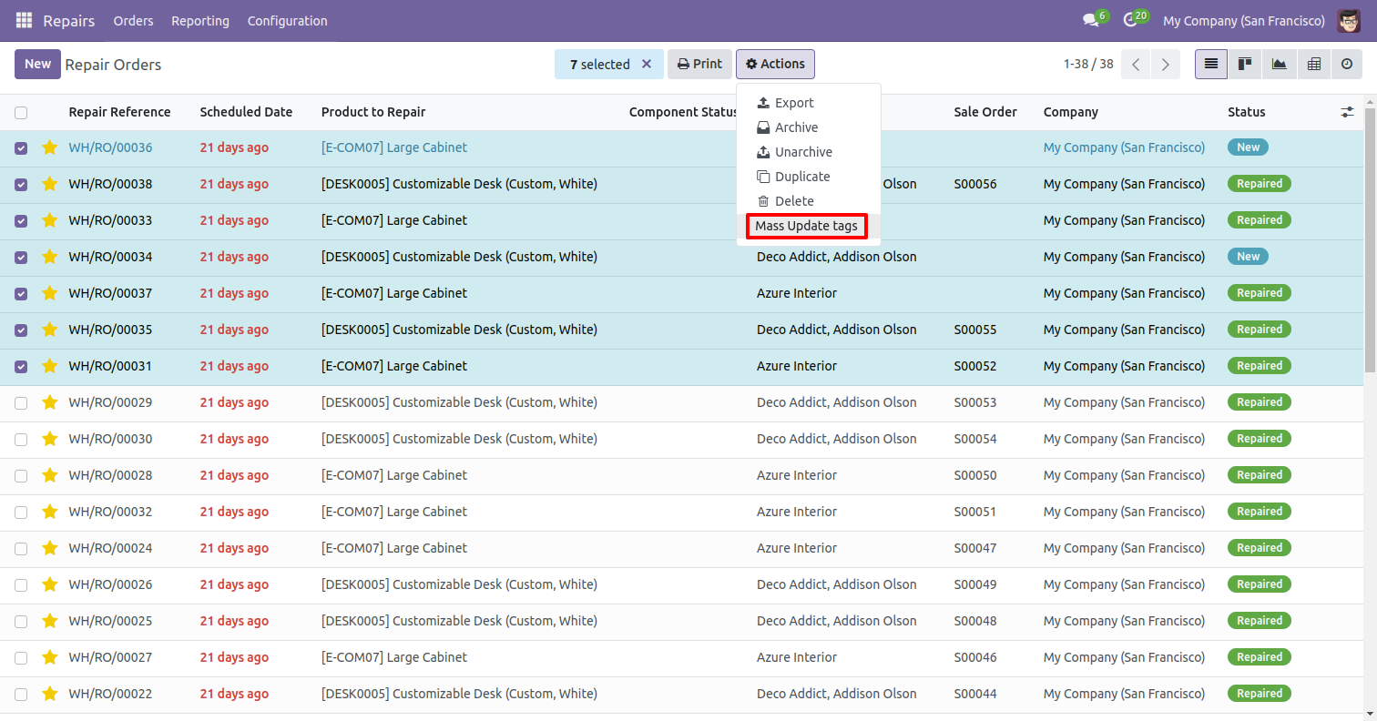Click the New repair order button
Viewport: 1377px width, 721px height.
click(37, 65)
